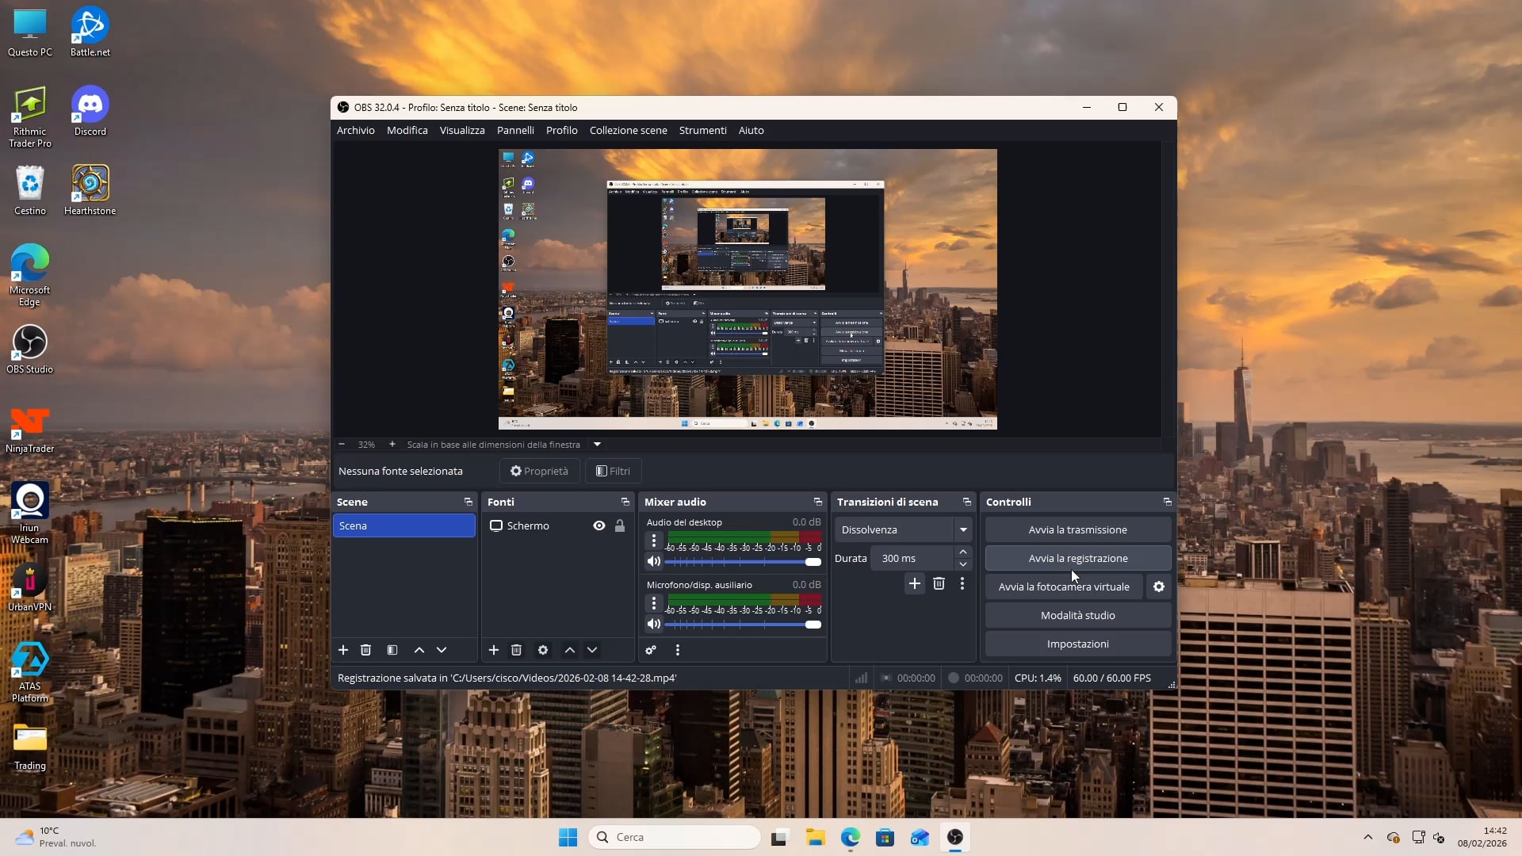Add a new transition with plus icon
This screenshot has height=856, width=1522.
(x=914, y=583)
